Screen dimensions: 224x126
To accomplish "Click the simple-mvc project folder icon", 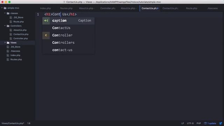I will click(5, 8).
